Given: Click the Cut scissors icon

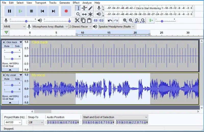Looking at the screenshot, I should [x=77, y=21].
